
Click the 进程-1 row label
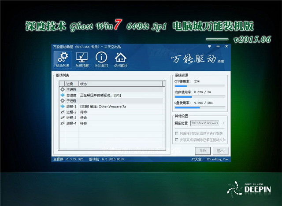(x=71, y=107)
